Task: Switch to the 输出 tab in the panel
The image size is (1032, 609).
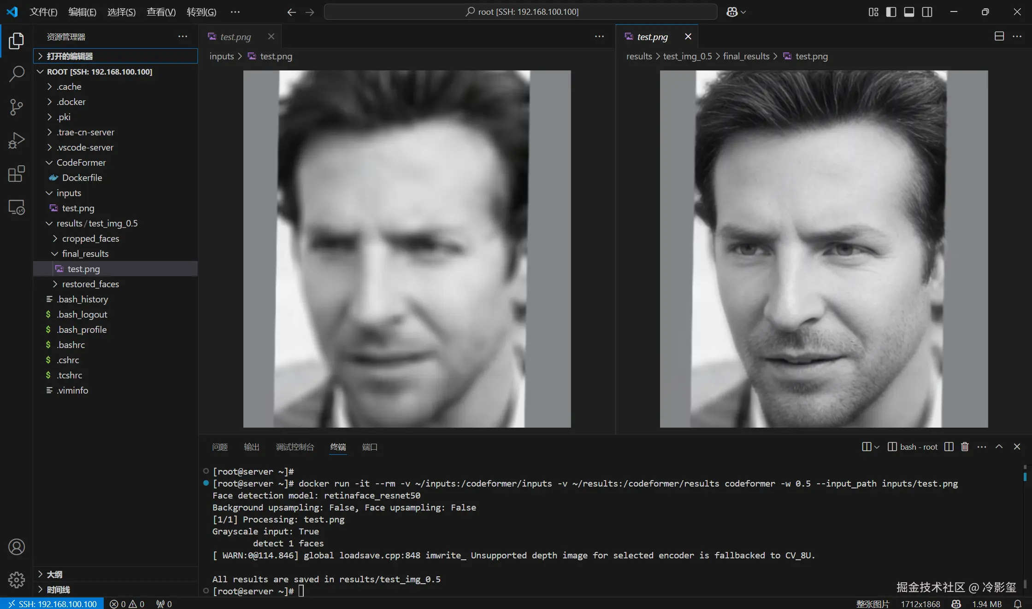Action: [251, 447]
